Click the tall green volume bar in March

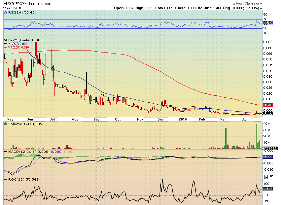pyautogui.click(x=226, y=139)
